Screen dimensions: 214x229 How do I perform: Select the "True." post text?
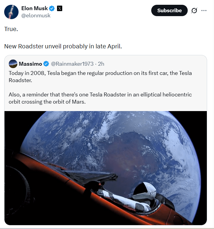[11, 29]
